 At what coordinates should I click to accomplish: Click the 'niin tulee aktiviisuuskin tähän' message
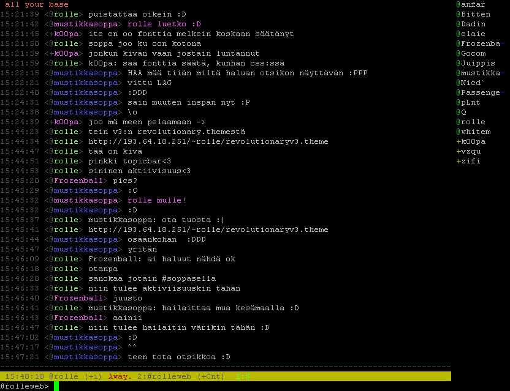[x=164, y=288]
